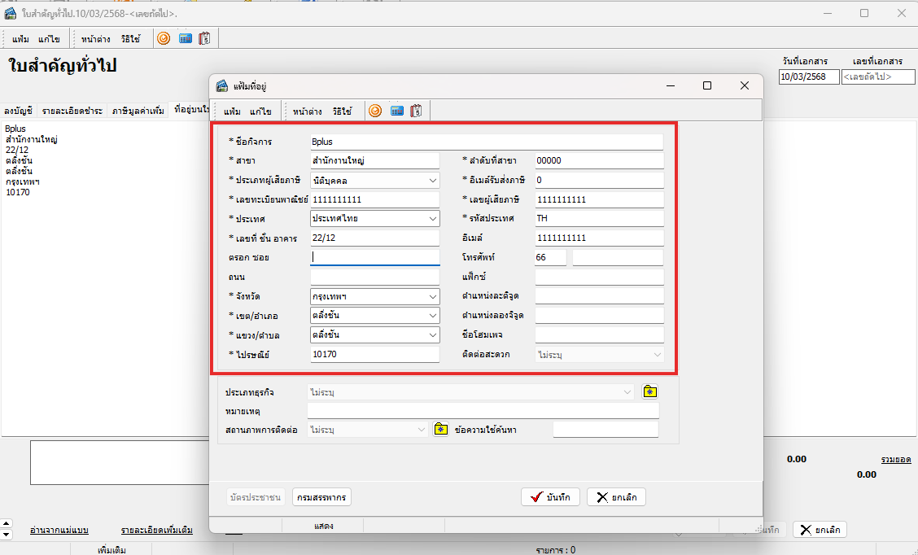The width and height of the screenshot is (918, 555).
Task: Open the calculator icon in the main window toolbar
Action: (186, 38)
